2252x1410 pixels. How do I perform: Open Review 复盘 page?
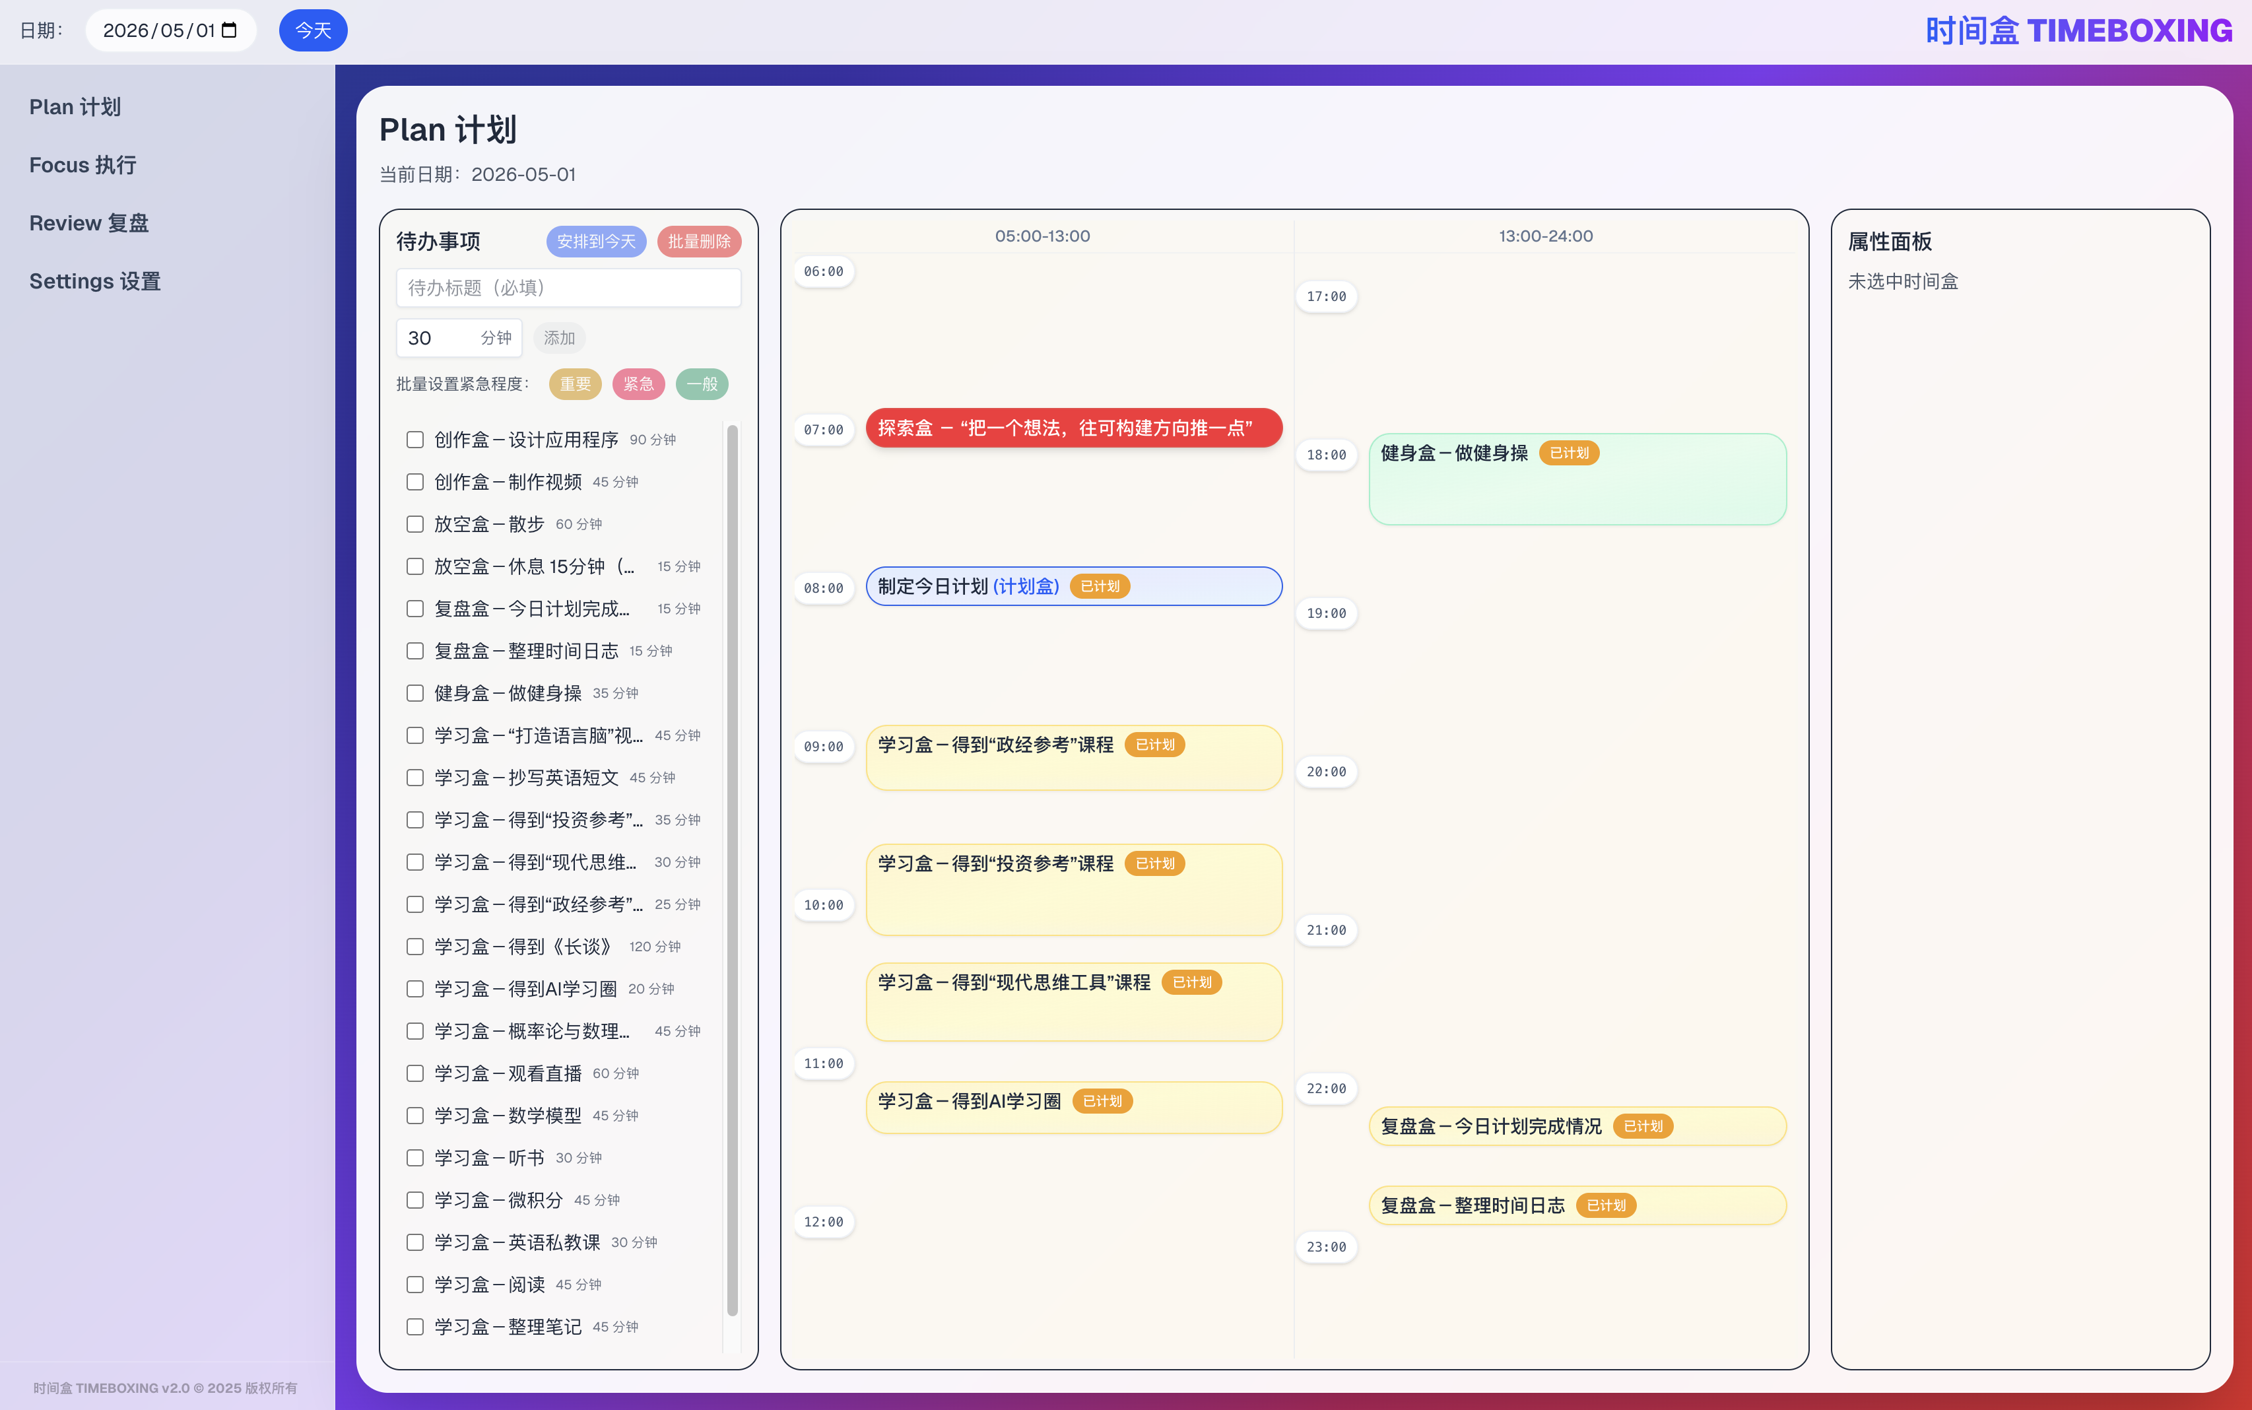88,223
